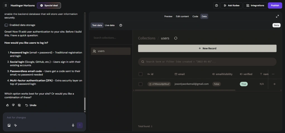285x133 pixels.
Task: Click the Total found: 1 text
Action: [145, 126]
